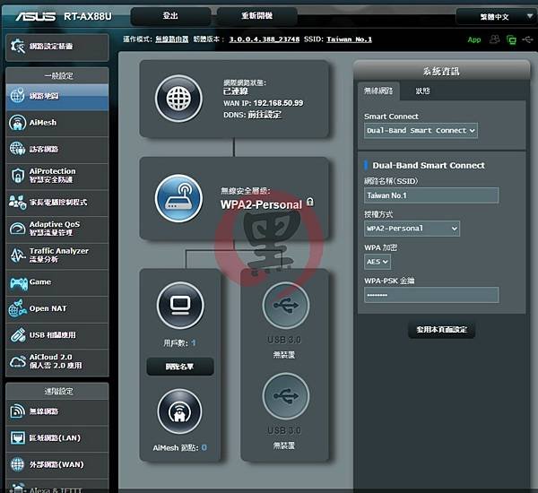Click the USB status icon in header
This screenshot has width=538, height=493.
tap(527, 39)
